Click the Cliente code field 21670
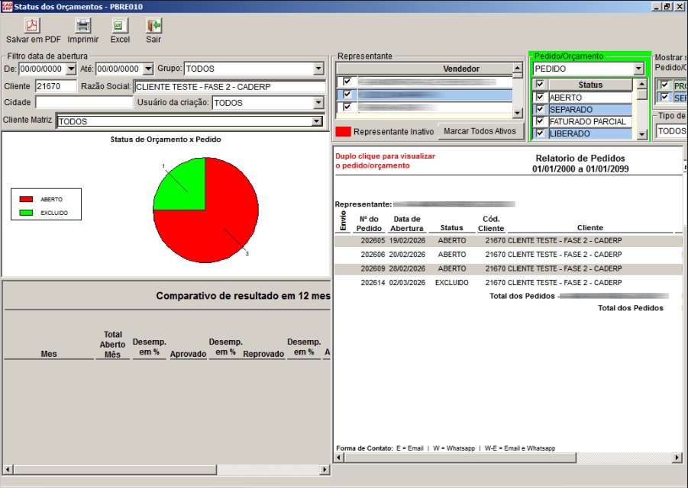 [56, 86]
